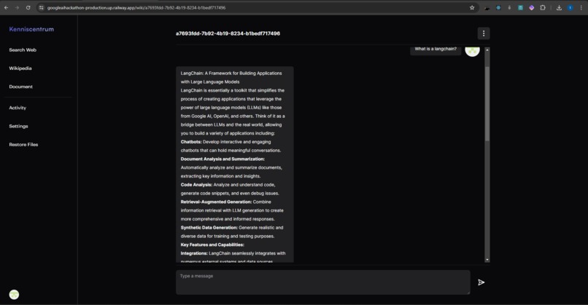The width and height of the screenshot is (588, 305).
Task: Click 'Synthetic Data Generation:' heading
Action: coord(209,228)
